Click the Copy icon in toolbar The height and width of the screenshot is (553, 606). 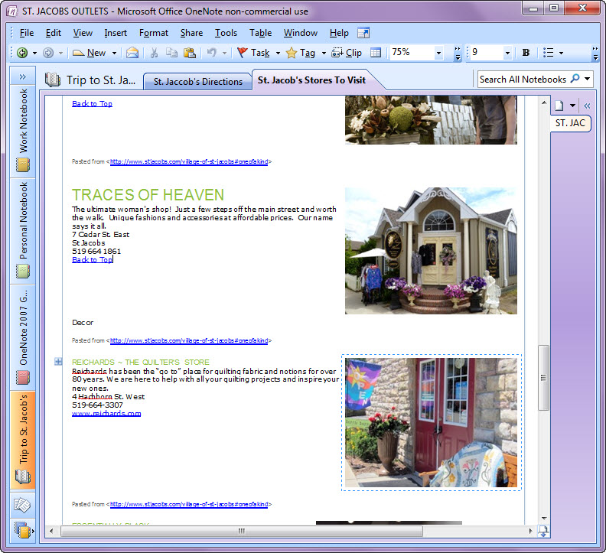171,53
